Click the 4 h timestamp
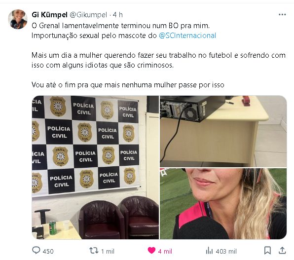The image size is (294, 260). coord(118,15)
